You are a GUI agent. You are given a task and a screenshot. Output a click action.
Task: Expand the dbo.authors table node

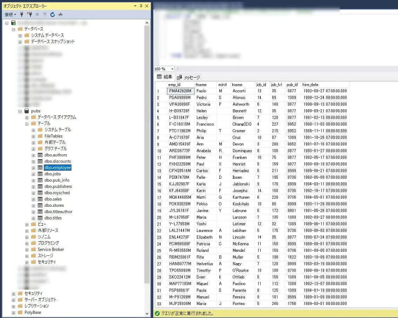tap(33, 155)
